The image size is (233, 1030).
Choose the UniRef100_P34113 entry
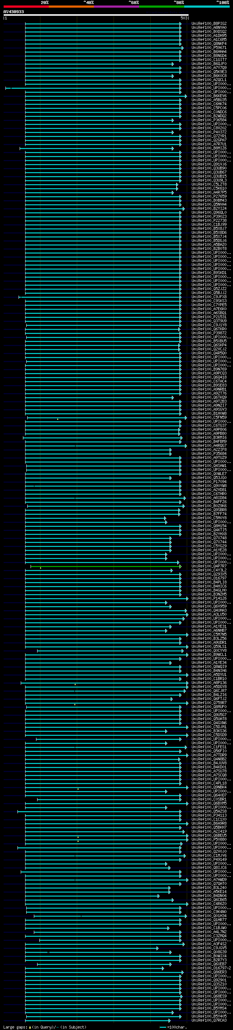[x=209, y=815]
